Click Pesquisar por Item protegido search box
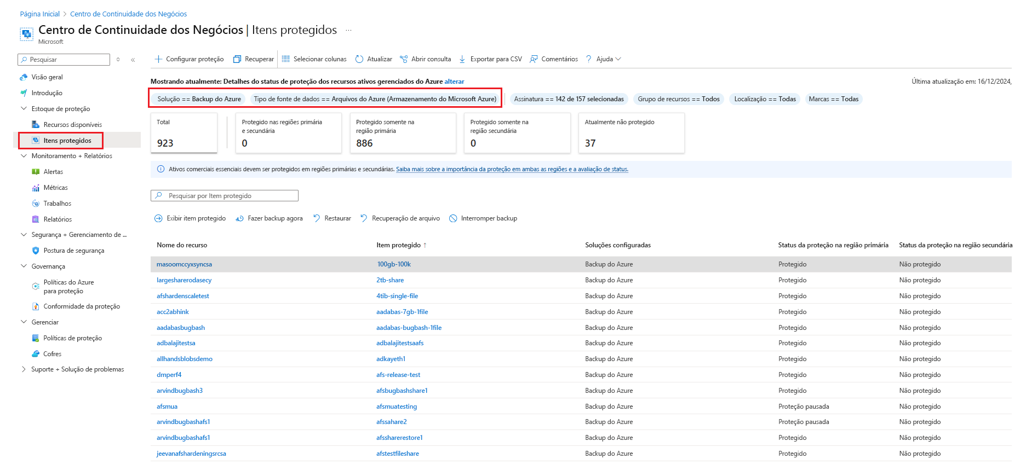The height and width of the screenshot is (476, 1026). tap(225, 196)
